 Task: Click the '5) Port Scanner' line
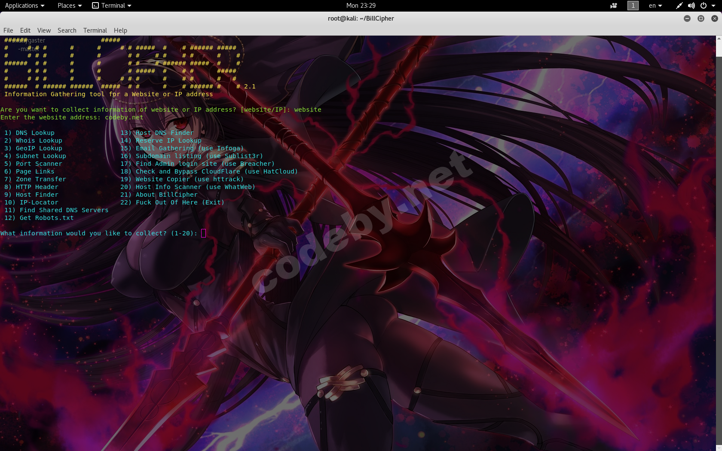click(33, 164)
